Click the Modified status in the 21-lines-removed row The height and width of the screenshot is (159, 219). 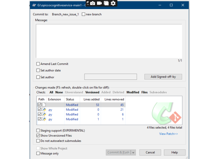point(72,109)
